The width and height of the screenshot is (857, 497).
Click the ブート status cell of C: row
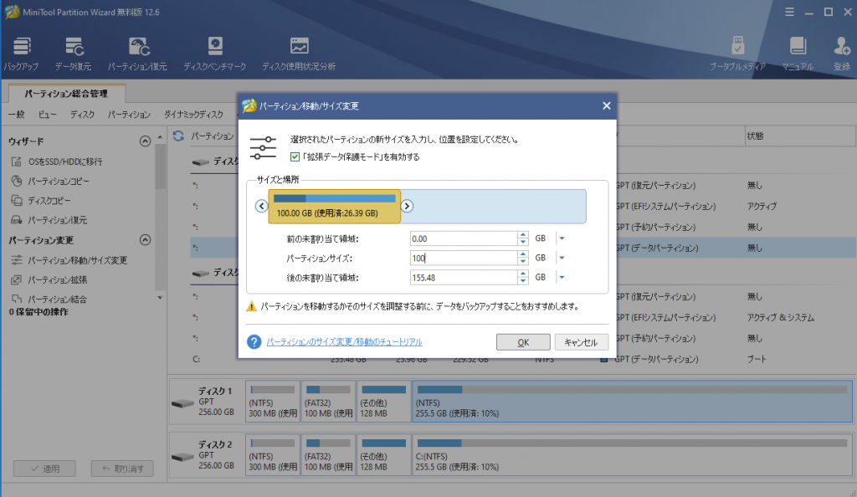[757, 360]
